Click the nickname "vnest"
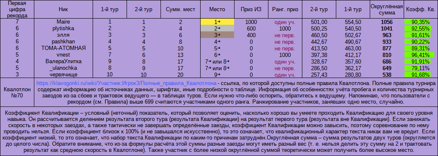This screenshot has height=156, width=438. pos(63,55)
